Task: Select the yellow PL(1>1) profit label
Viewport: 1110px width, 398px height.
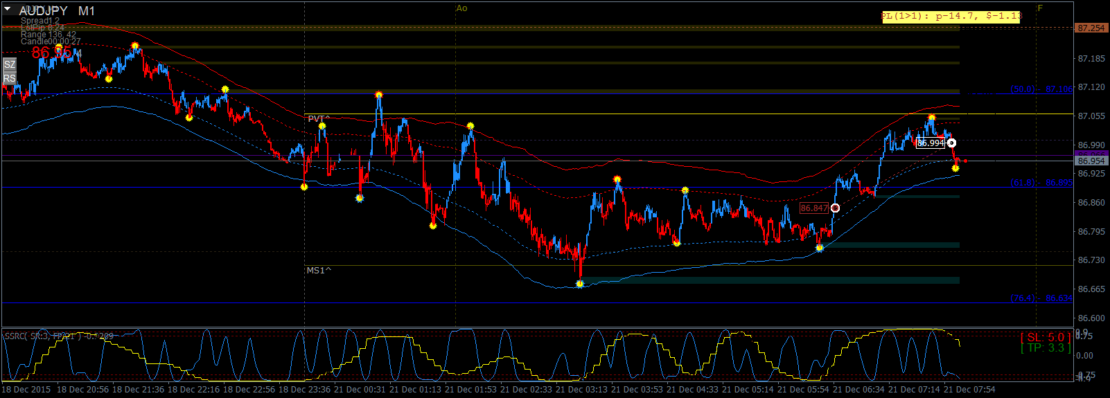Action: pos(951,16)
